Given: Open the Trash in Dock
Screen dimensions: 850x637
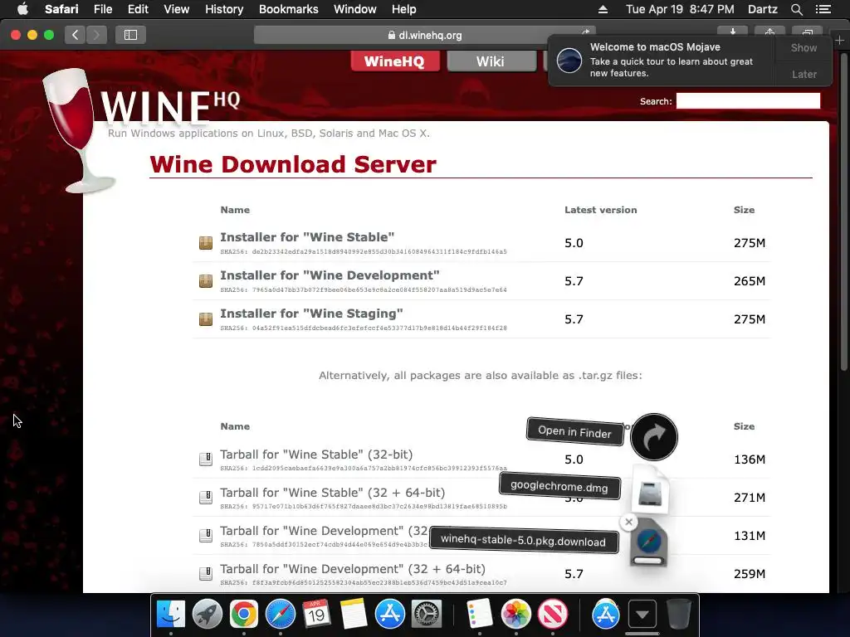Looking at the screenshot, I should coord(678,615).
